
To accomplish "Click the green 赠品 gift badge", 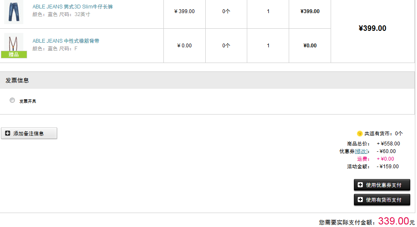I will click(x=14, y=55).
